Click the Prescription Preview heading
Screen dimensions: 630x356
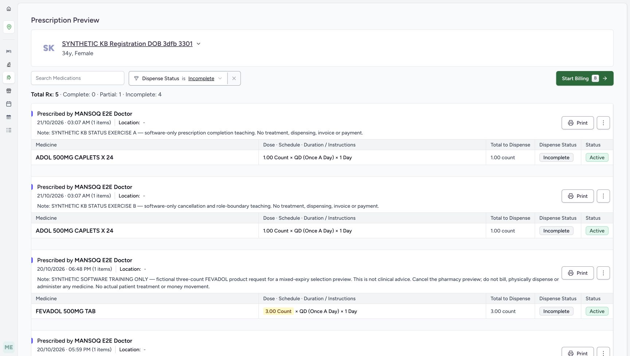[x=65, y=20]
